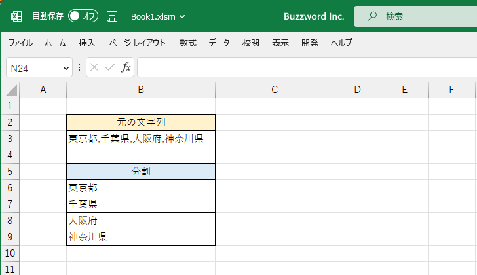Click cell B7 containing 千葉県

pos(141,204)
